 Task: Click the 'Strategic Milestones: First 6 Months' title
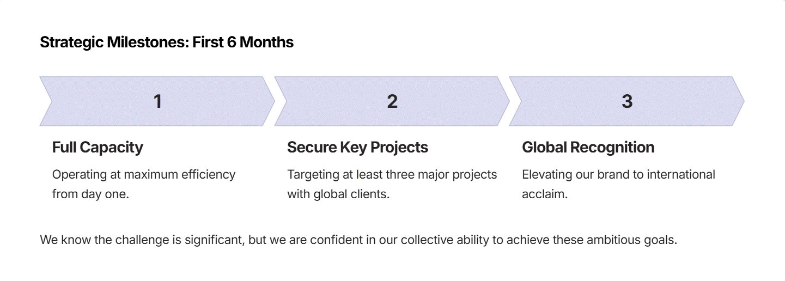coord(167,42)
